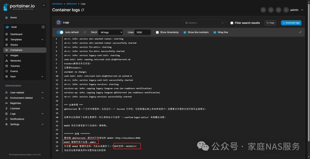
Task: Open the admin user menu chevron
Action: (302, 10)
